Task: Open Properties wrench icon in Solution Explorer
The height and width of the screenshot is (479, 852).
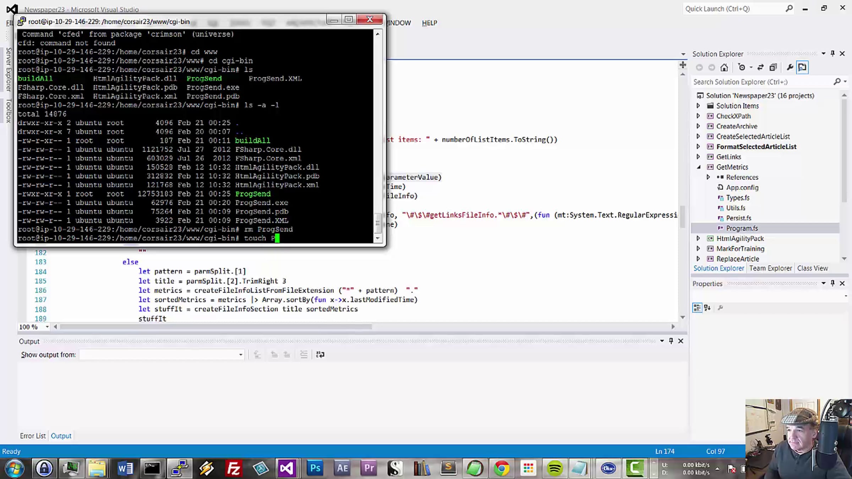Action: point(790,67)
